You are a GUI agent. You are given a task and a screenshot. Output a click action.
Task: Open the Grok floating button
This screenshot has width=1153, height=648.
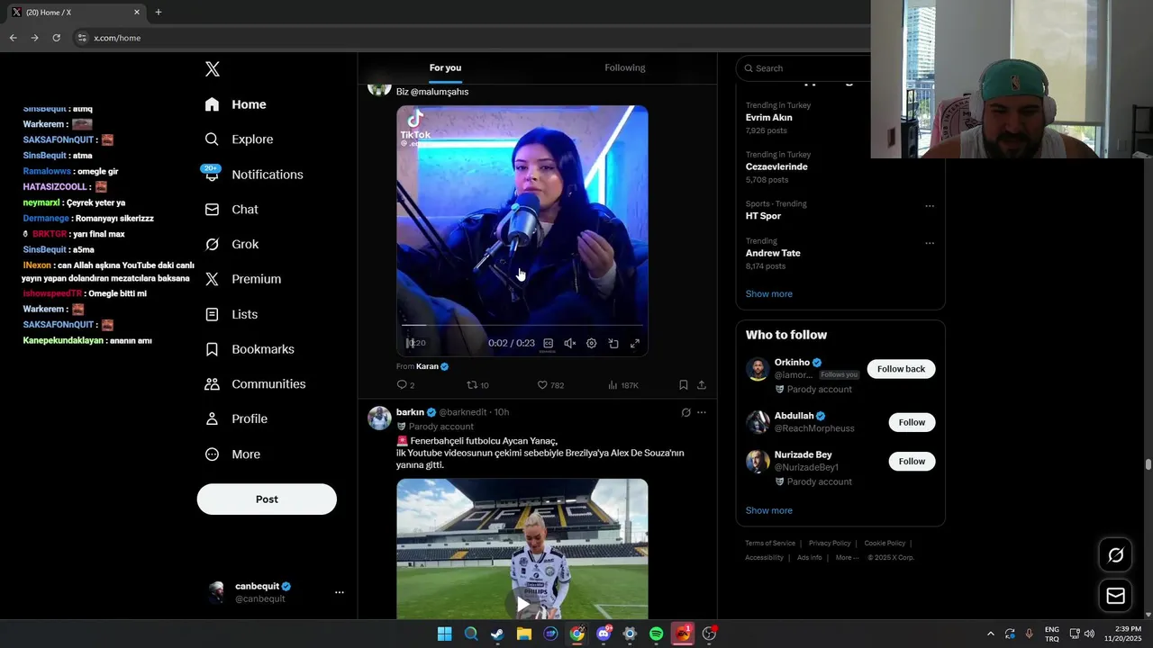[1115, 555]
